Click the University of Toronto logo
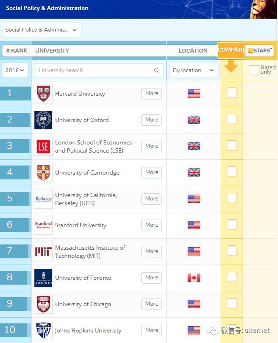 43,278
